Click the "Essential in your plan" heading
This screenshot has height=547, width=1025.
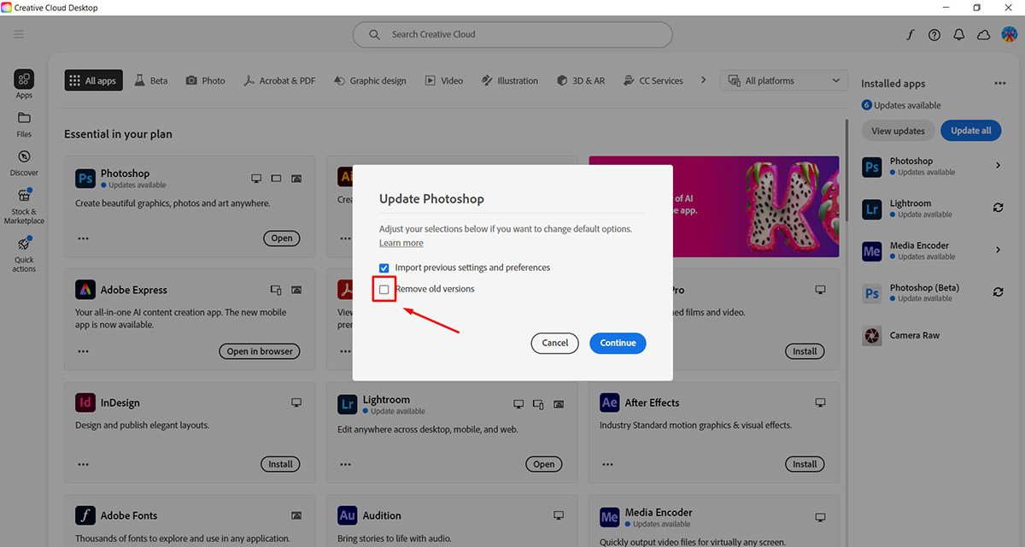coord(119,134)
